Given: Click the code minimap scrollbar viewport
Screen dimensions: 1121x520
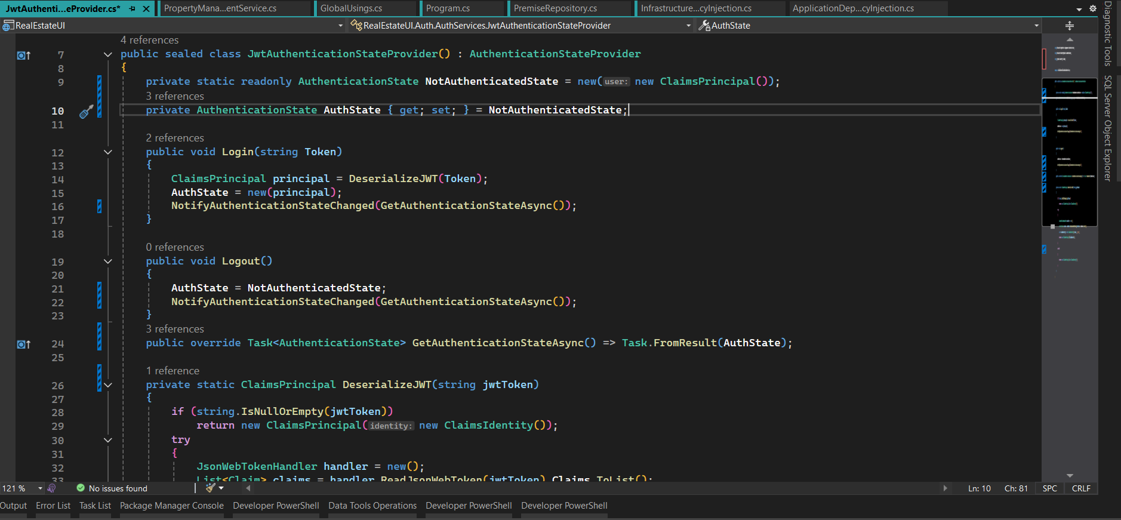Looking at the screenshot, I should pos(1069,152).
